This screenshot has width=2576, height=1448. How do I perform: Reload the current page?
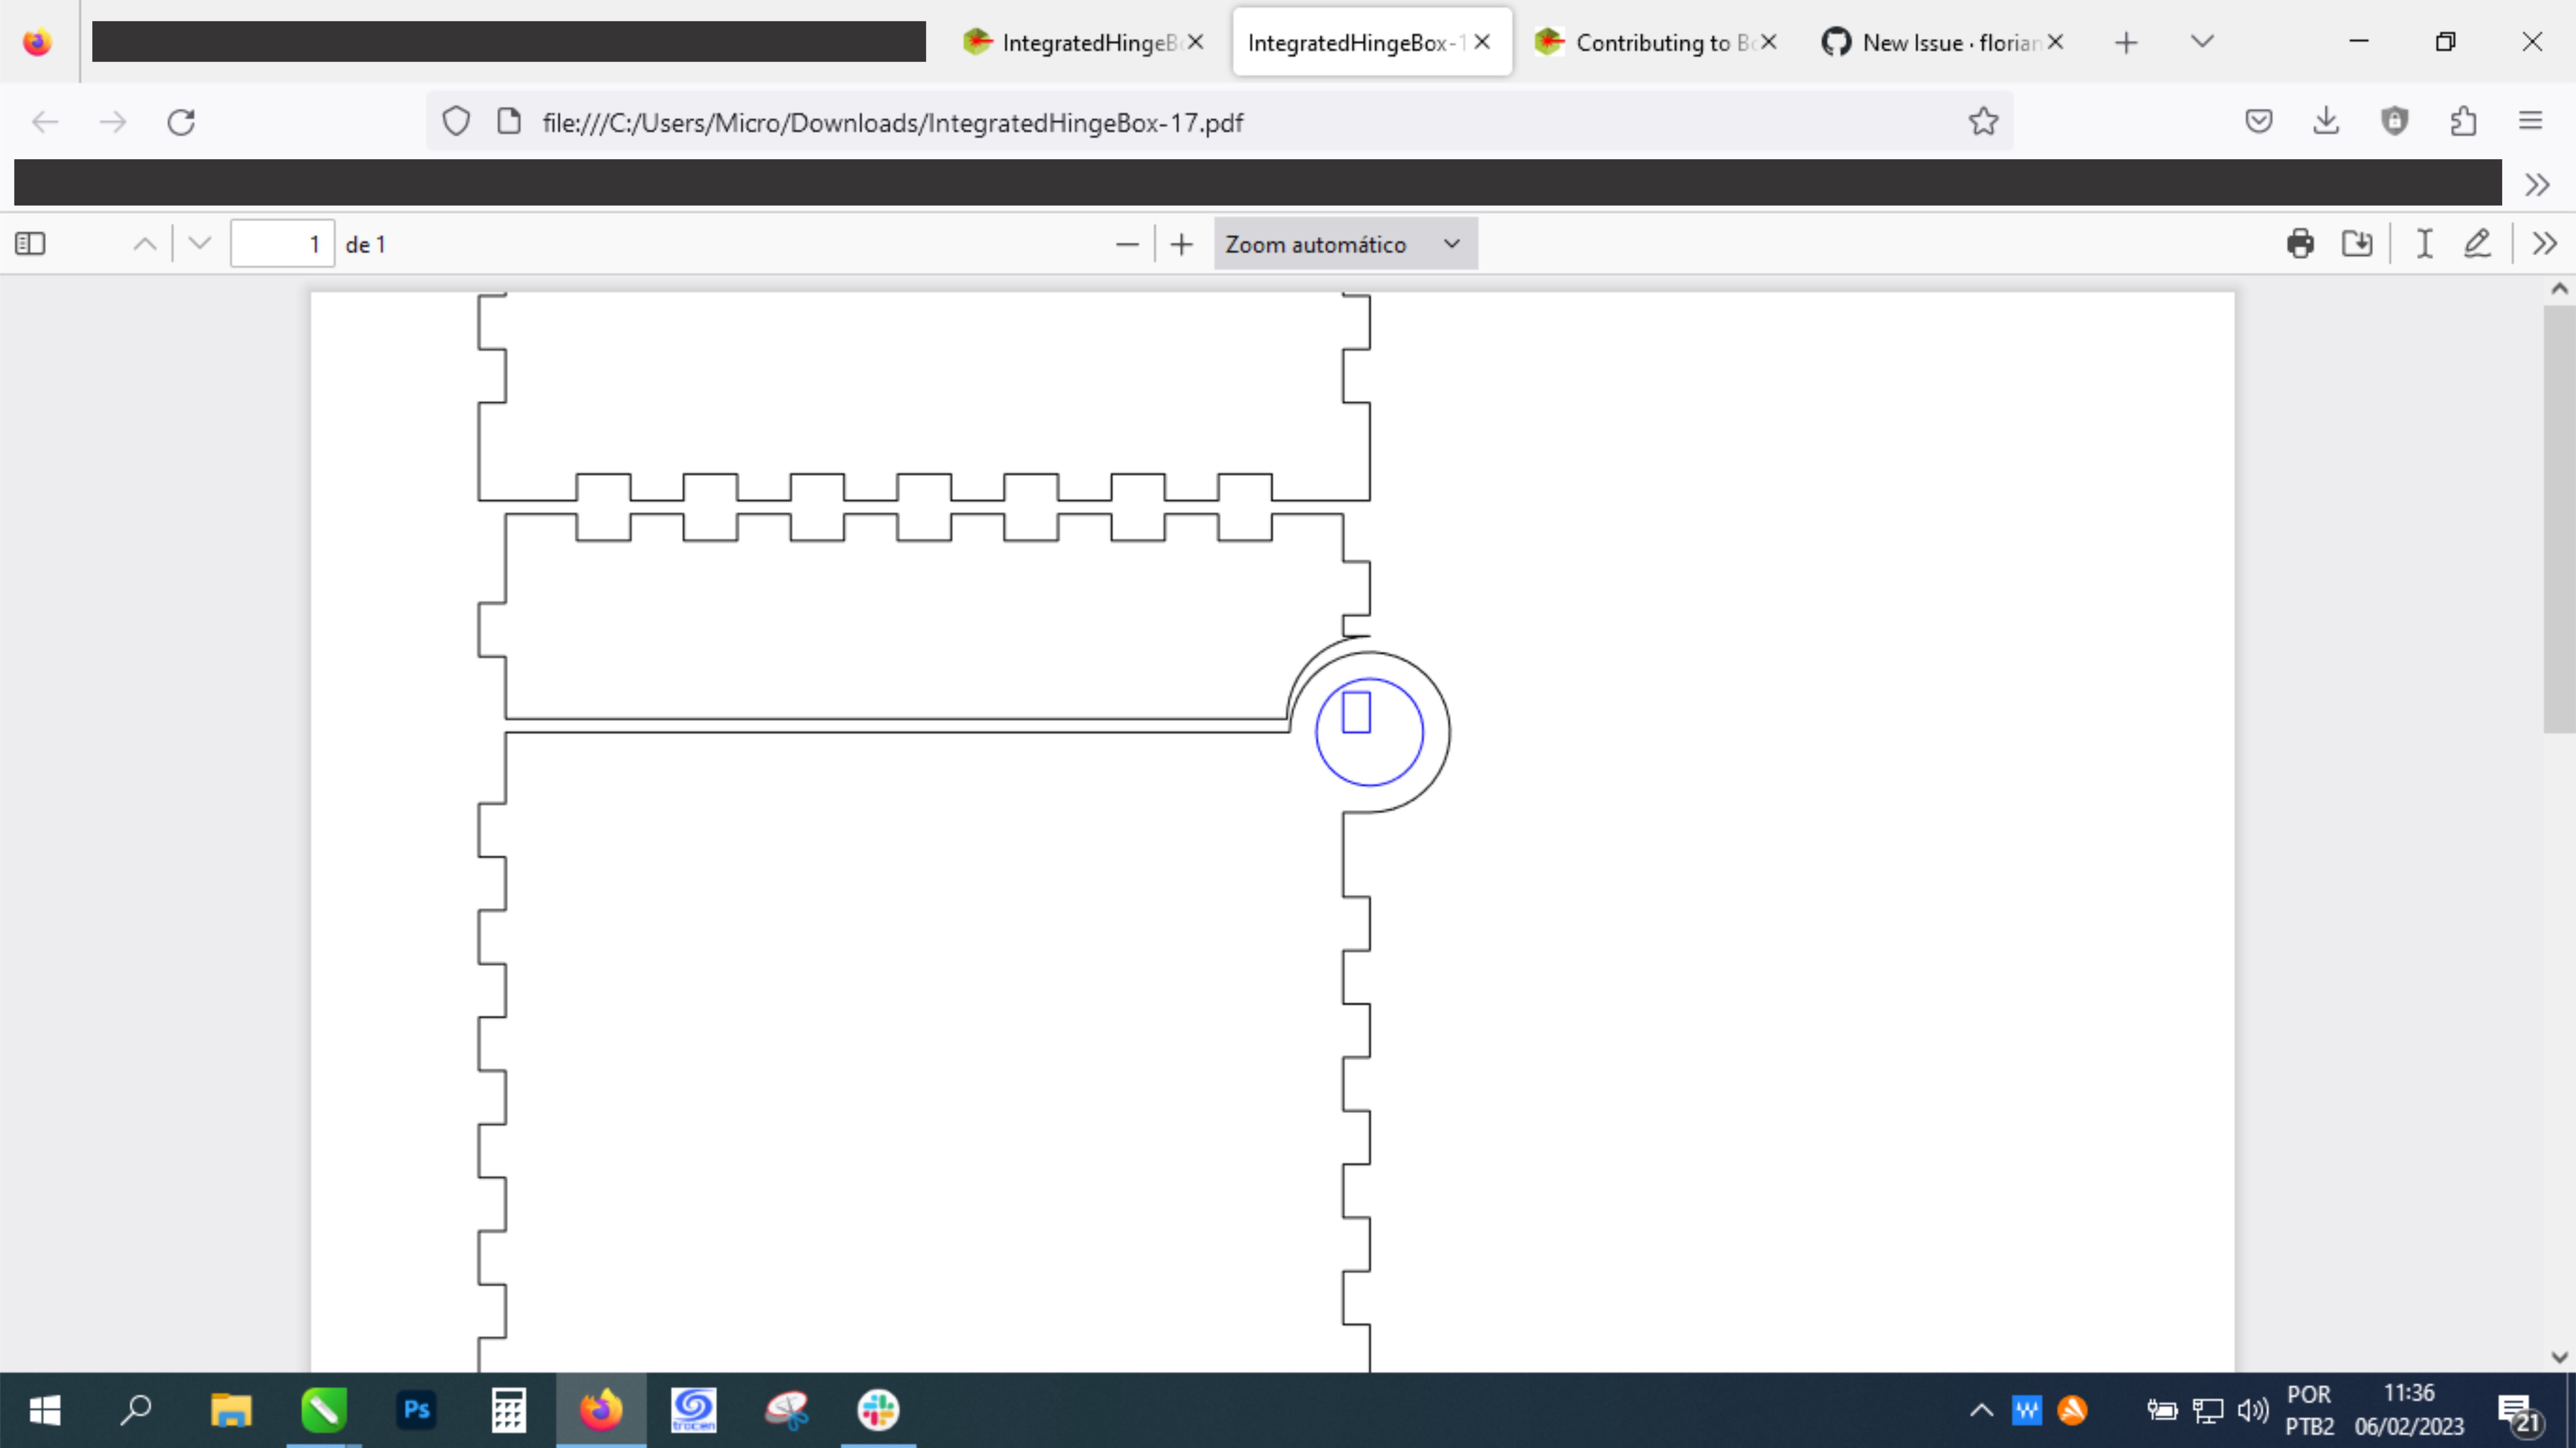[x=181, y=121]
